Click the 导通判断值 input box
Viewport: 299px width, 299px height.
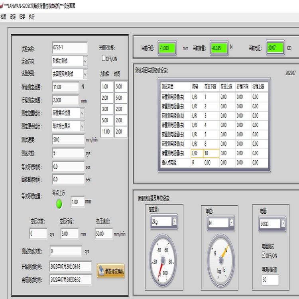270,280
